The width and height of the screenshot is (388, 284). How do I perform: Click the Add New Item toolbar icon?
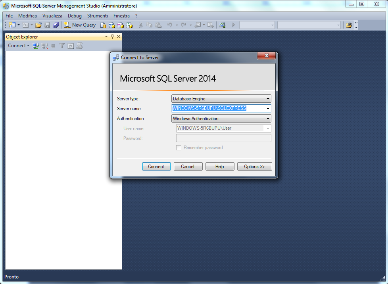pos(25,25)
